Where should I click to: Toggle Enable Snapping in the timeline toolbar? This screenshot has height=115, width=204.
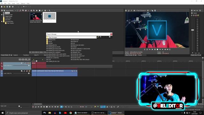click(101, 107)
